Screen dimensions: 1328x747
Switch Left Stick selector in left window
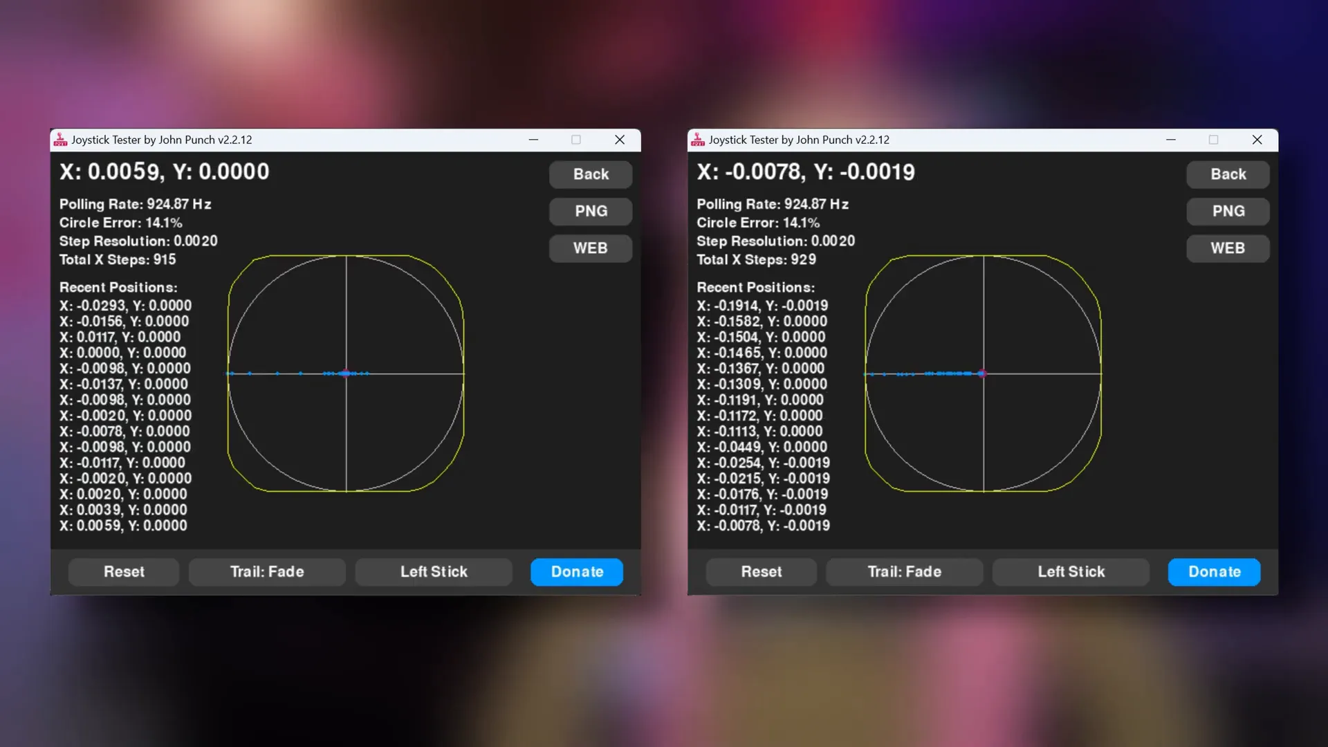coord(434,572)
